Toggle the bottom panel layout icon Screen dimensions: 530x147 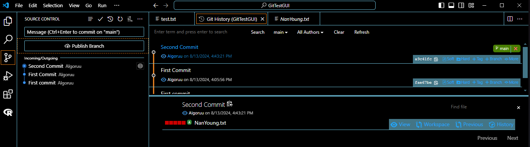[451, 5]
